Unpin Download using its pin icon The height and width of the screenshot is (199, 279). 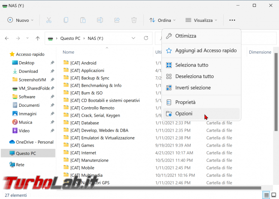coord(52,71)
